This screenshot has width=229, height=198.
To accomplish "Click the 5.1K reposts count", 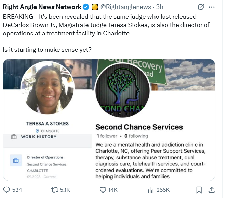I will [x=65, y=190].
